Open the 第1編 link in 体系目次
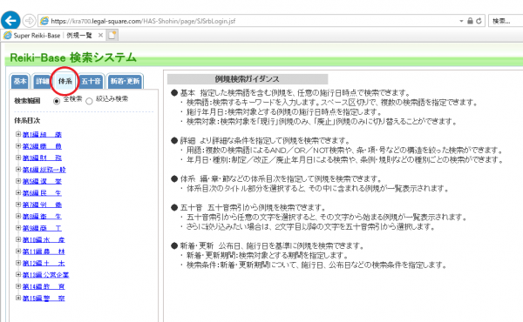Screen dimensions: 523x322 tap(42, 135)
